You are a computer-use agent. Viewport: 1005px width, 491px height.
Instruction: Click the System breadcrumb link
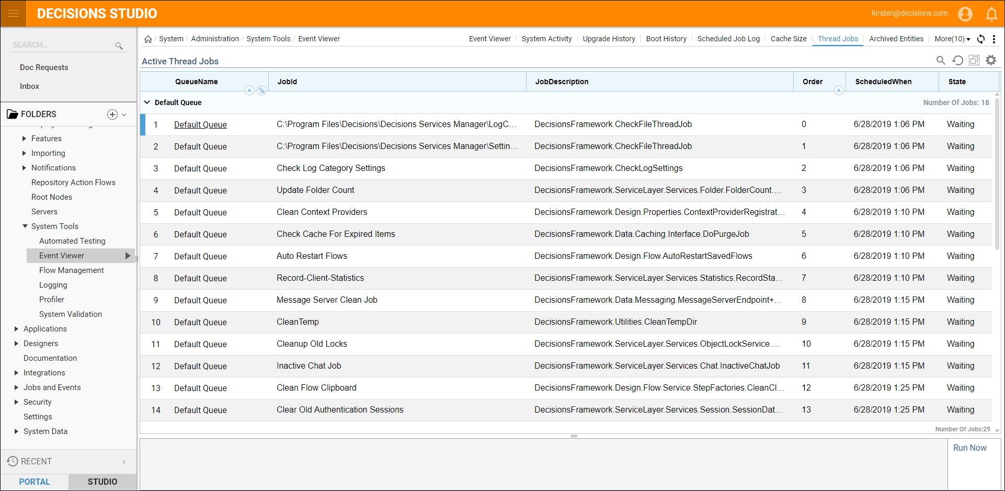pos(171,39)
